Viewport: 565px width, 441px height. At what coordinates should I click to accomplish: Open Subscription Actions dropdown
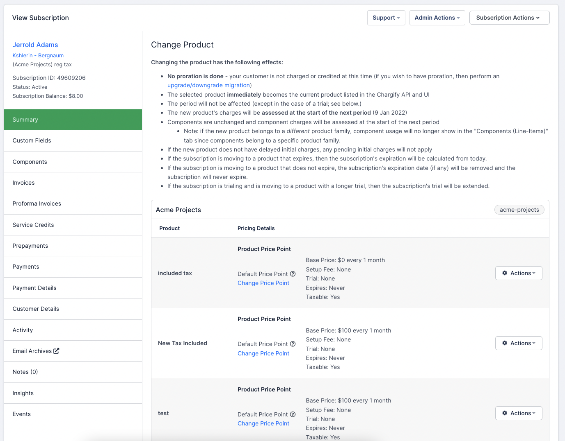(509, 18)
